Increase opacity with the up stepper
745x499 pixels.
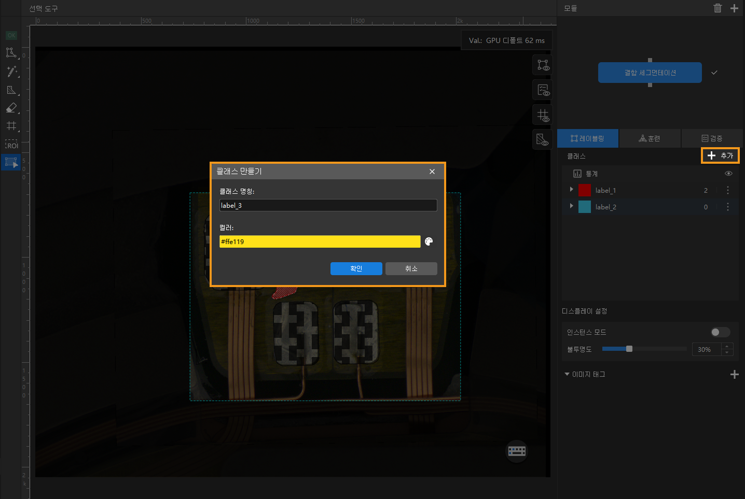tap(727, 346)
